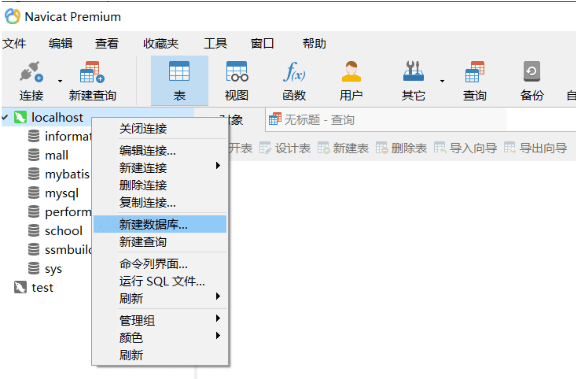Click the import wizard arrow icon
Screen dimensions: 576x379
[x=440, y=148]
